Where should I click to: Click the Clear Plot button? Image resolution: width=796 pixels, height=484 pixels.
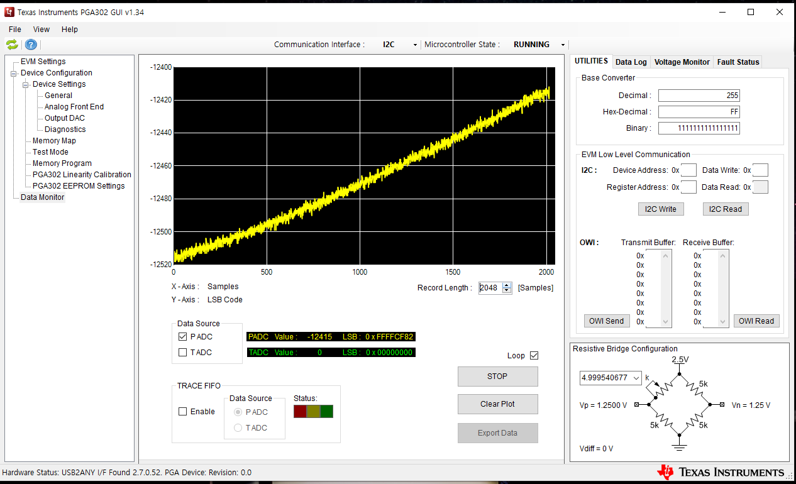[x=497, y=404]
